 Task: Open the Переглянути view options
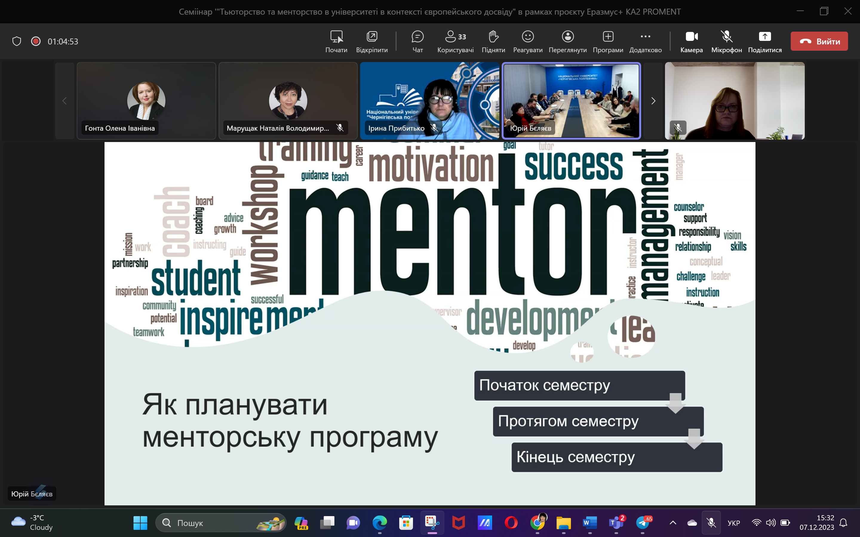tap(568, 41)
